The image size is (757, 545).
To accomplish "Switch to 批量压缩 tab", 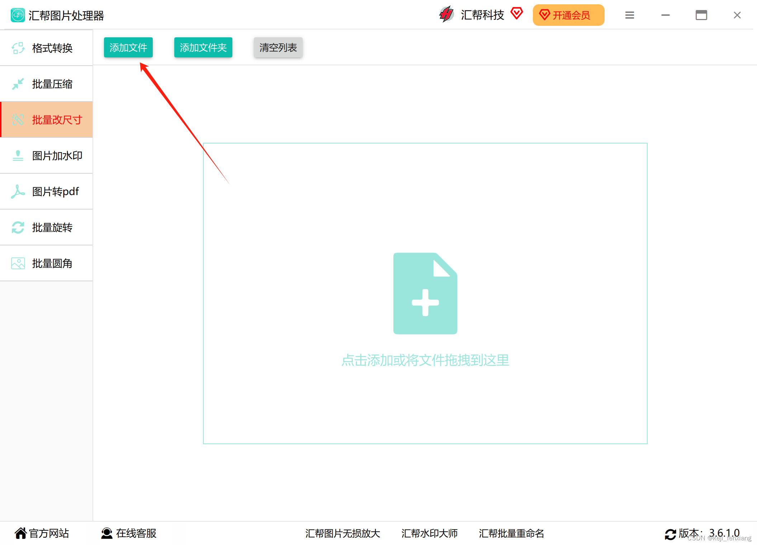I will [x=47, y=84].
